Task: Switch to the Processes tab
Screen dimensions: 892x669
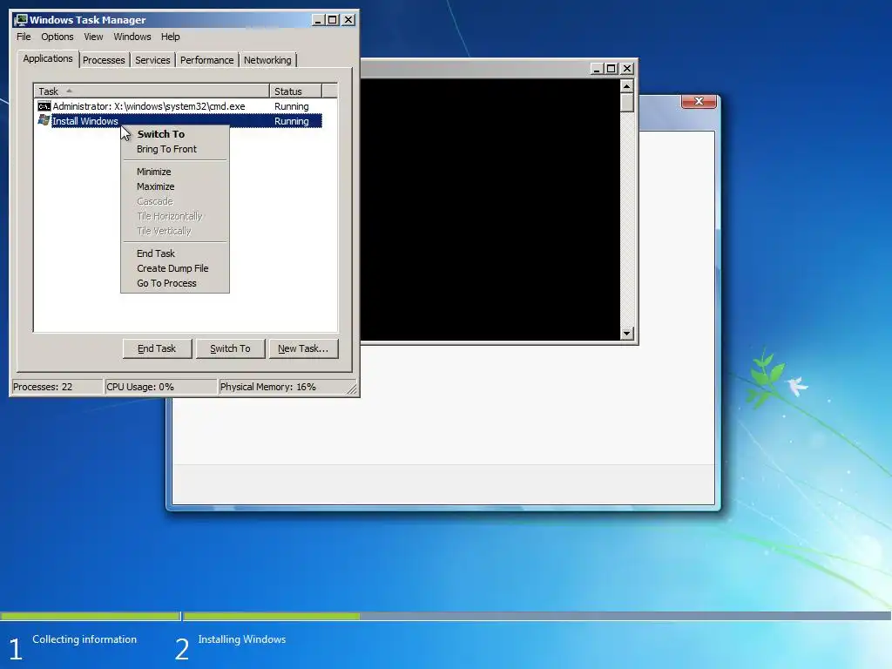Action: (104, 60)
